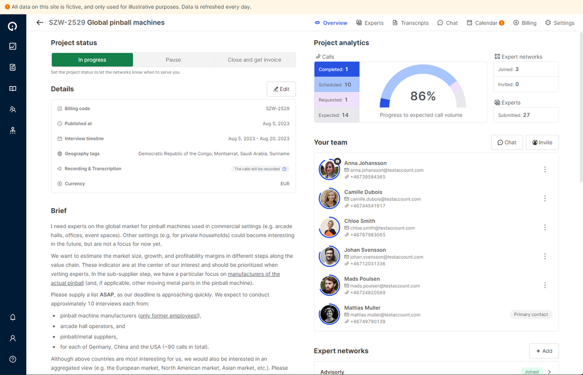Click the Calendar notification badge
The image size is (583, 375).
click(x=501, y=23)
